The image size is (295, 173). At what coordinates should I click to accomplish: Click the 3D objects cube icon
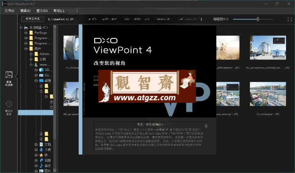pyautogui.click(x=41, y=70)
